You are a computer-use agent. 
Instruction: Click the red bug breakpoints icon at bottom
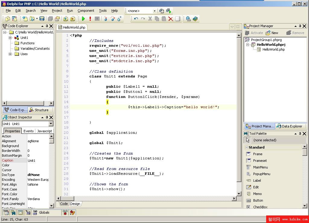coord(65,212)
